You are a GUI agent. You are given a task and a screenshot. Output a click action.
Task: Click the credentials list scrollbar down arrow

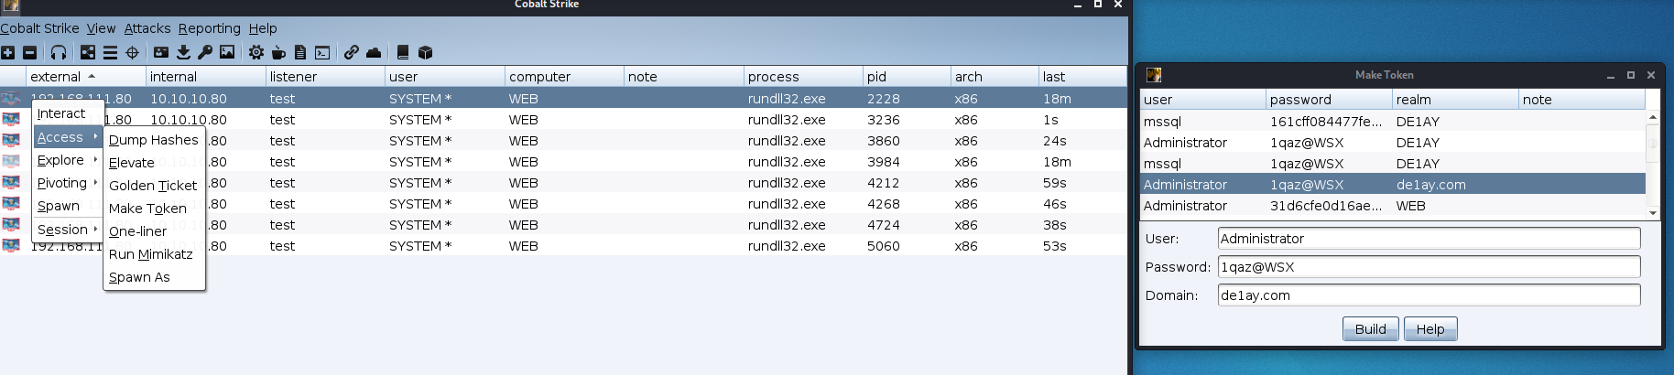pyautogui.click(x=1653, y=212)
